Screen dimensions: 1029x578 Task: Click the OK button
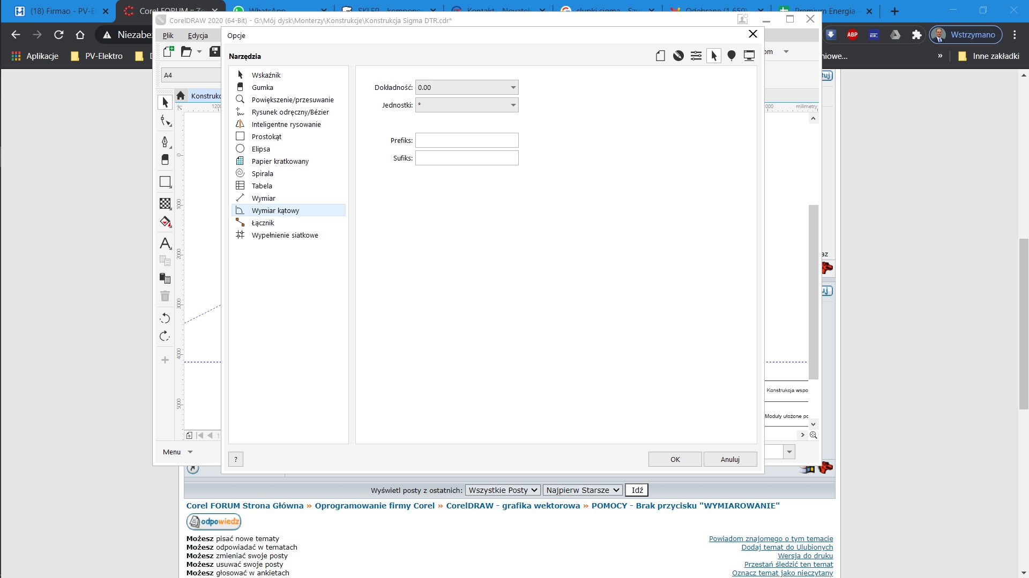click(x=675, y=459)
